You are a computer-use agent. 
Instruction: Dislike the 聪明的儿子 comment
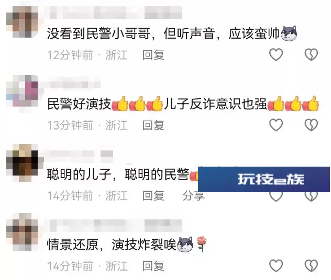coord(311,197)
